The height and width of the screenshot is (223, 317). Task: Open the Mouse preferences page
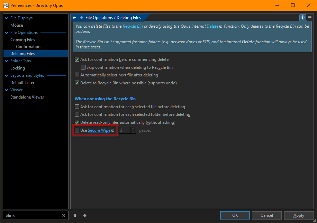pos(17,25)
